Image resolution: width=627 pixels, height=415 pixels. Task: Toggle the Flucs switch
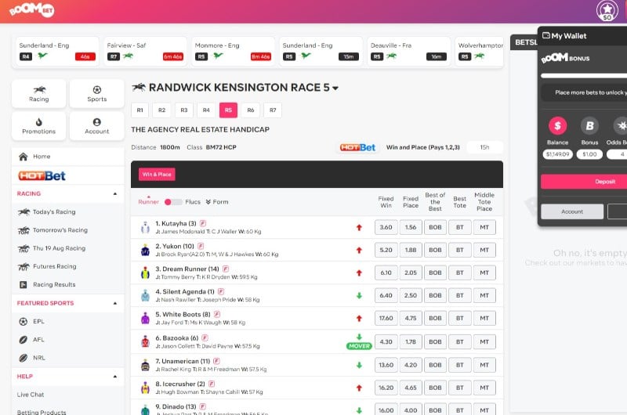(173, 202)
